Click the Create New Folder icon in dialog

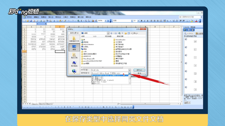tap(126, 33)
